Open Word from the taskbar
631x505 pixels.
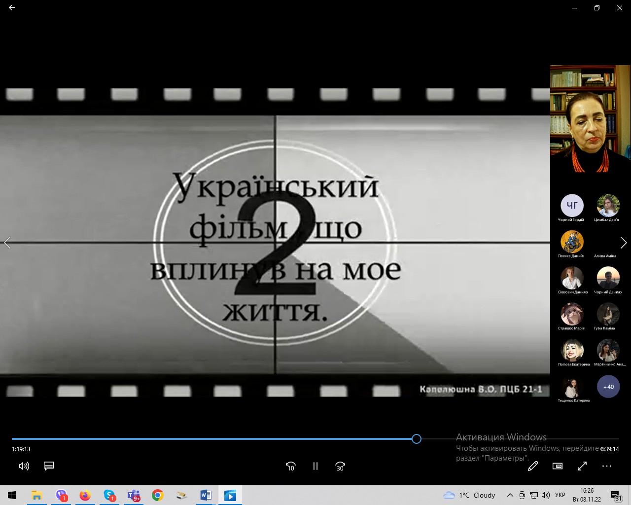pos(206,495)
